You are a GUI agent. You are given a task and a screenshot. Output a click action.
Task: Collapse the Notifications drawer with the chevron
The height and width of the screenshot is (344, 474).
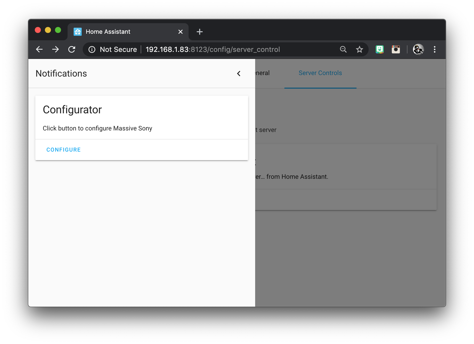(x=239, y=74)
